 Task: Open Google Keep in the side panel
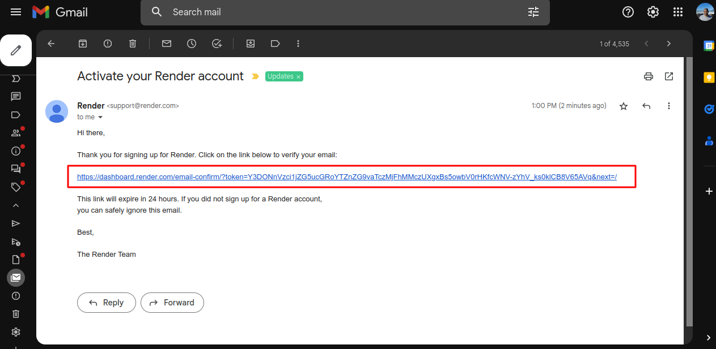click(x=709, y=77)
